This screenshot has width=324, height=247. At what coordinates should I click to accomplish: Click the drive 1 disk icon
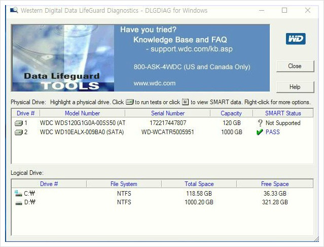19,123
